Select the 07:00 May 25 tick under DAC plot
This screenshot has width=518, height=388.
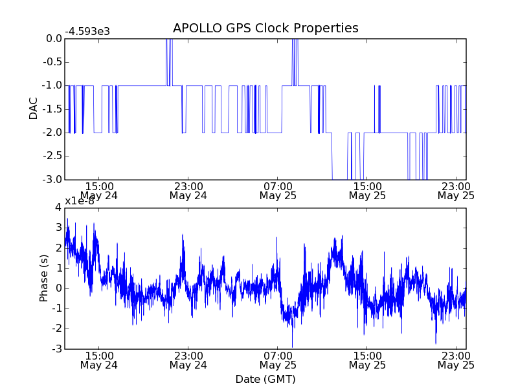tap(278, 191)
